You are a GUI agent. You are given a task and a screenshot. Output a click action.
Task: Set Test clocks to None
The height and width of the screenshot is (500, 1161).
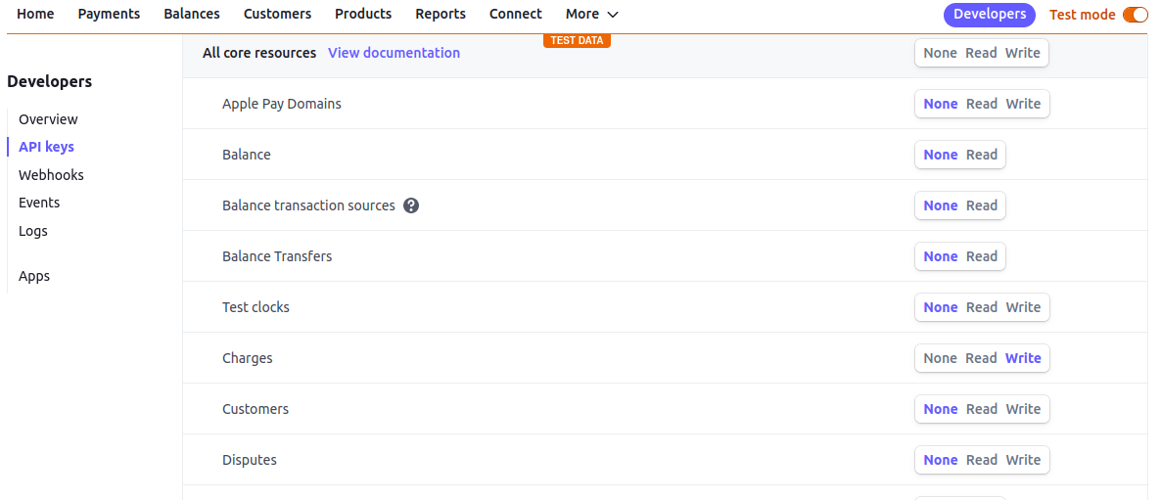click(x=941, y=307)
